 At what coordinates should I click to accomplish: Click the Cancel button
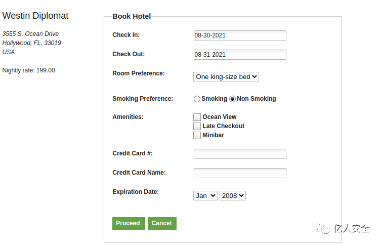[162, 223]
